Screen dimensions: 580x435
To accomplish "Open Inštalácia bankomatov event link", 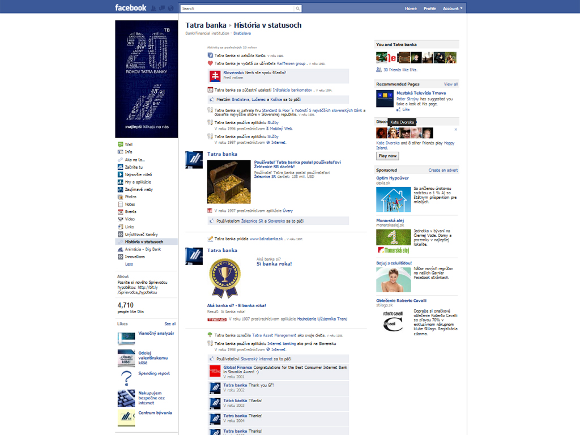I will (x=292, y=90).
